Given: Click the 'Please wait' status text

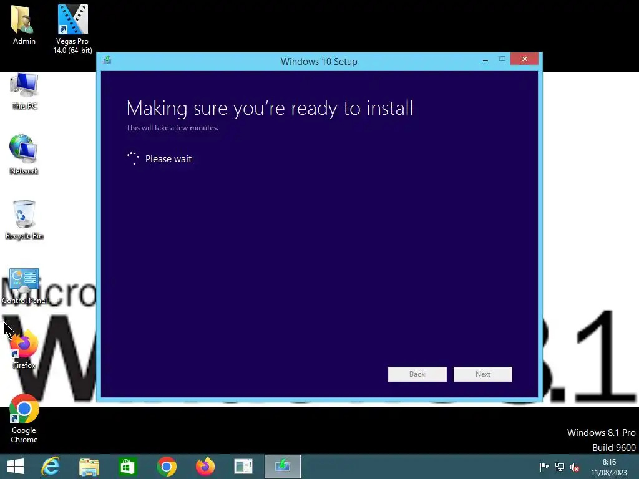Looking at the screenshot, I should (168, 159).
